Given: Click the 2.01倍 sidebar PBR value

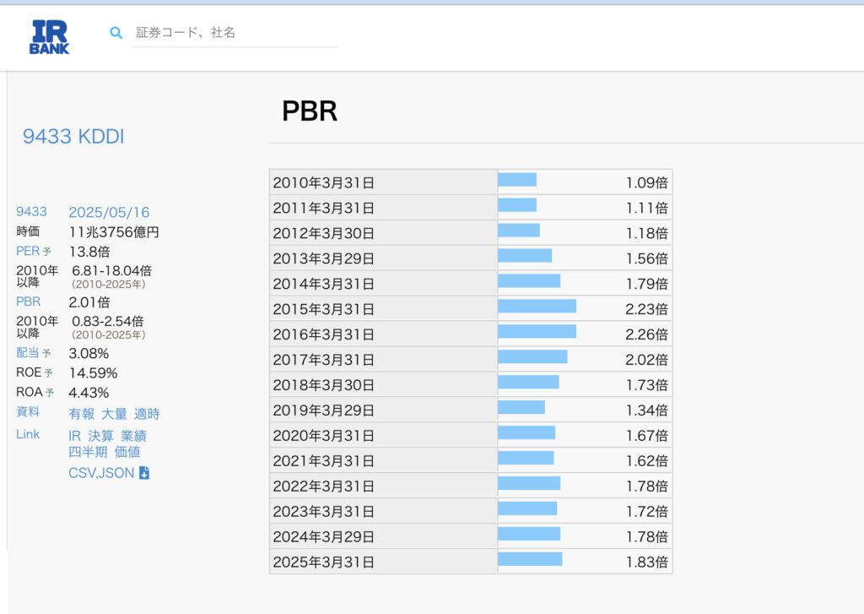Looking at the screenshot, I should [x=89, y=302].
